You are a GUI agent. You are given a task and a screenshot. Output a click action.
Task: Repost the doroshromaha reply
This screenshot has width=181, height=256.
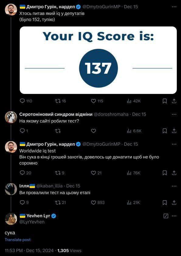[x=58, y=131]
